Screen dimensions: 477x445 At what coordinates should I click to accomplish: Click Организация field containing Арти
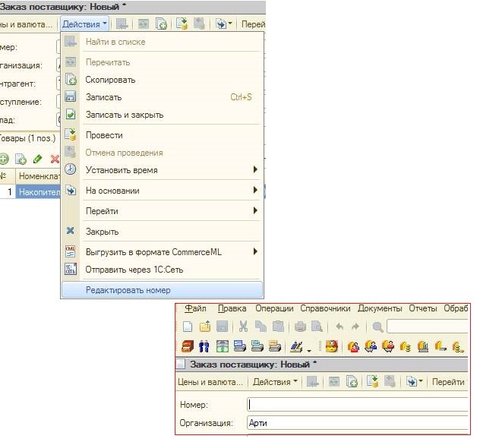tap(358, 423)
